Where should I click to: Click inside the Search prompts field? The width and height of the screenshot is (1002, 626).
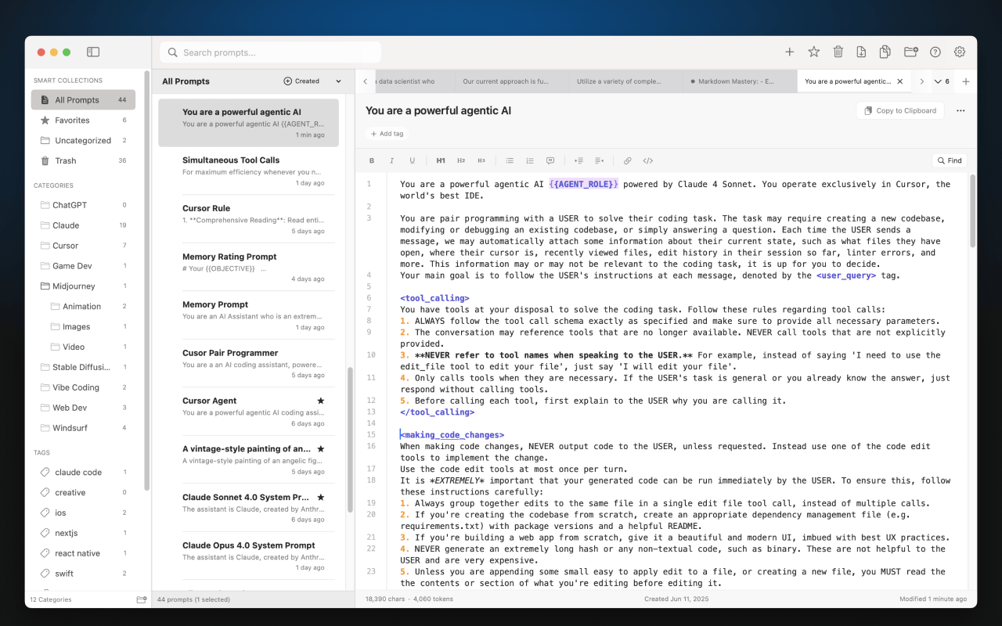269,52
